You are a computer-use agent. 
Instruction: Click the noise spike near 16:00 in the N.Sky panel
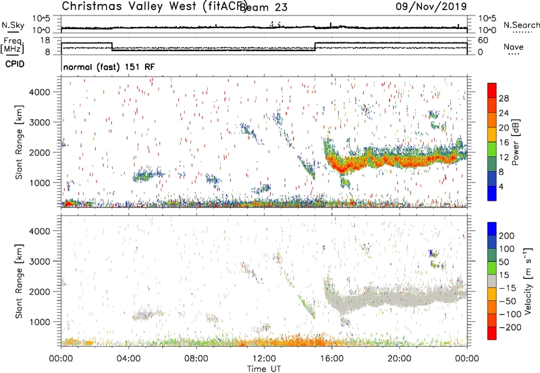pos(331,25)
